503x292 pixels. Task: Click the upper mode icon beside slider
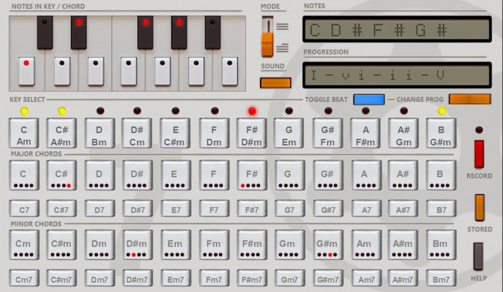(x=283, y=26)
